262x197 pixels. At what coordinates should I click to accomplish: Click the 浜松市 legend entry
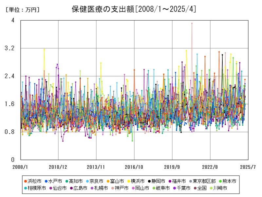click(x=33, y=181)
